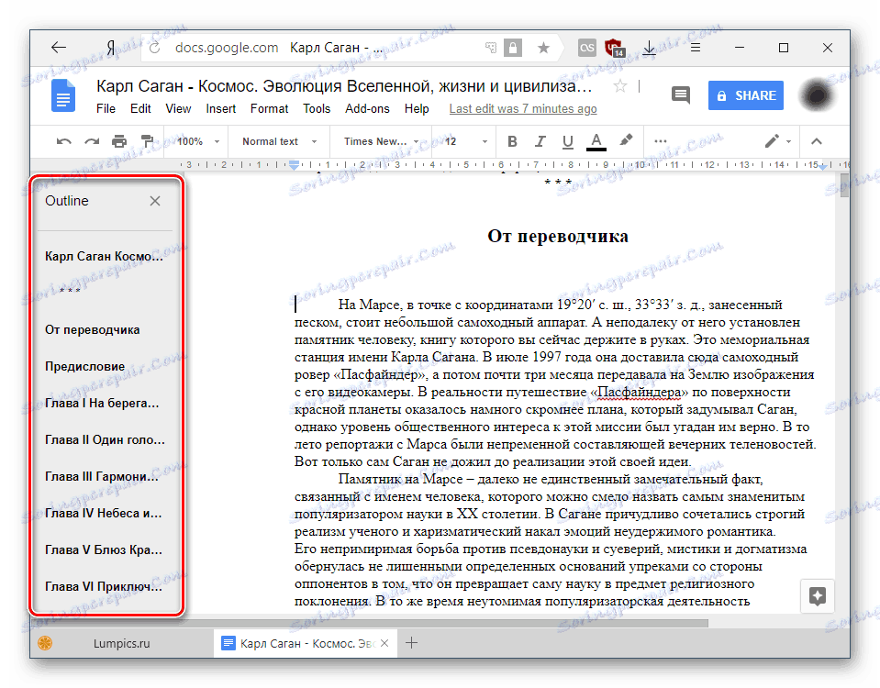Star the document title
Image resolution: width=880 pixels, height=688 pixels.
620,86
